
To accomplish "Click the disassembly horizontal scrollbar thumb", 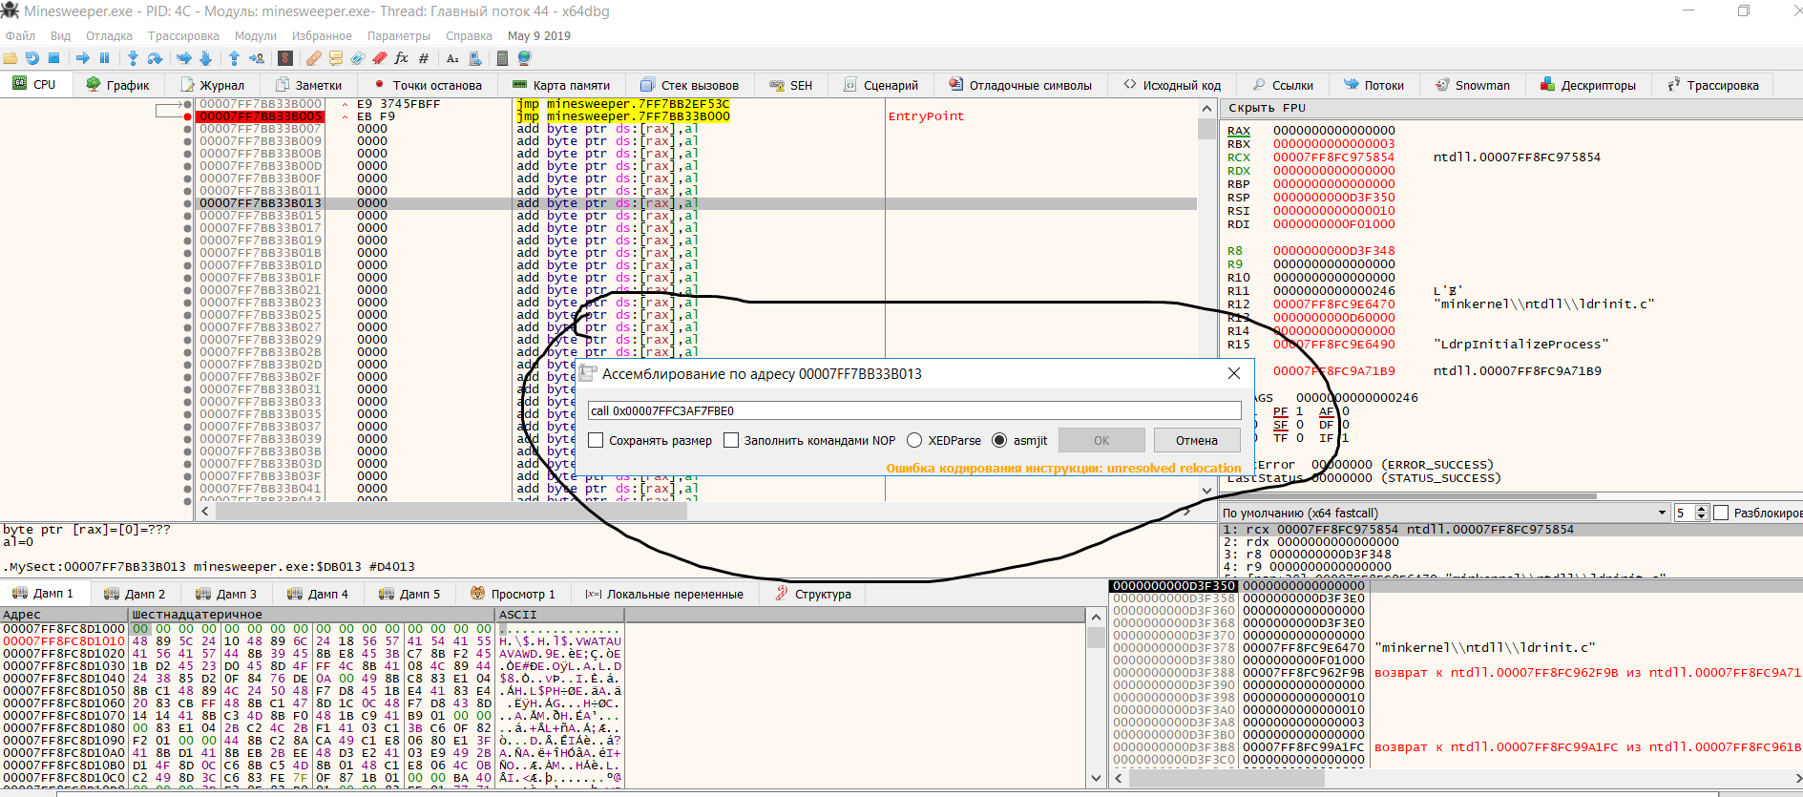I will 451,512.
